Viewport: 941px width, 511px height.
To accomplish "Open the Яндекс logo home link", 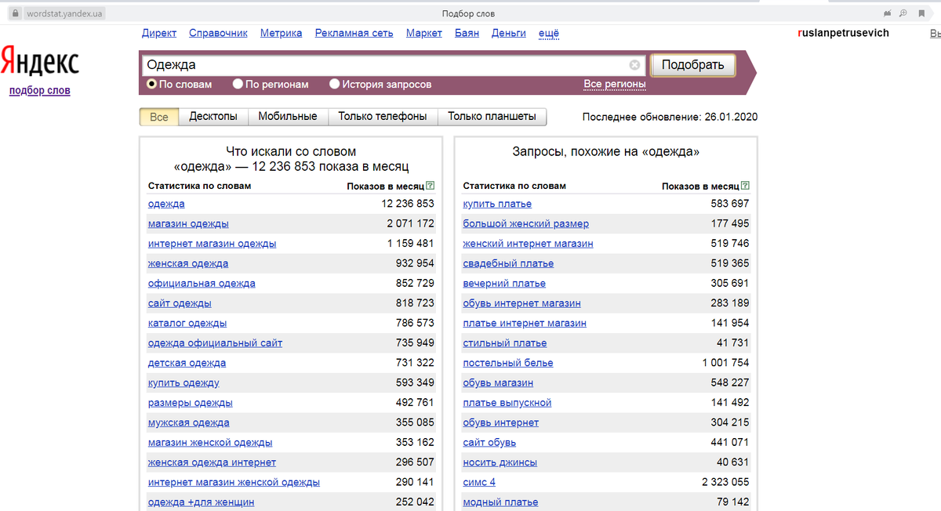I will pos(39,60).
